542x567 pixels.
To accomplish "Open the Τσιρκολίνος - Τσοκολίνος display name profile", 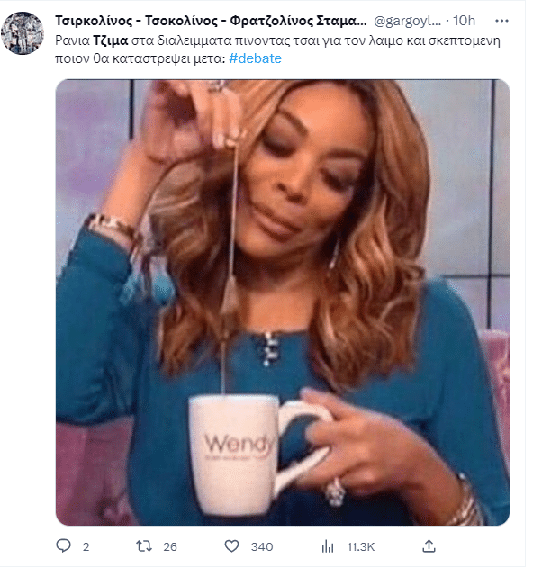I will pyautogui.click(x=211, y=21).
